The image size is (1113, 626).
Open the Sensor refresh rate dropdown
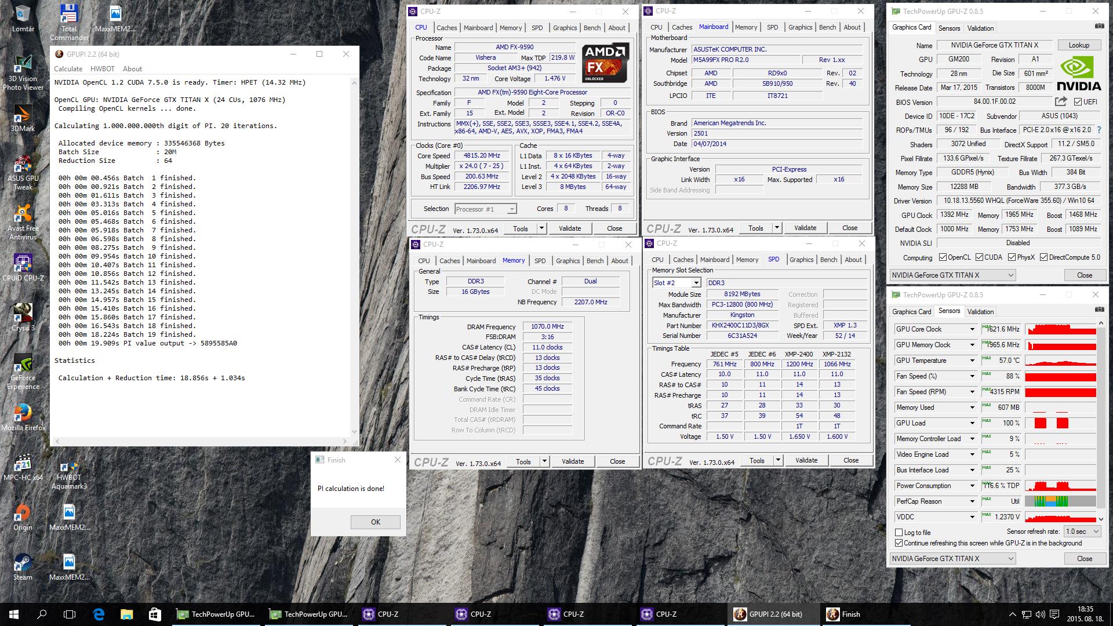coord(1082,532)
